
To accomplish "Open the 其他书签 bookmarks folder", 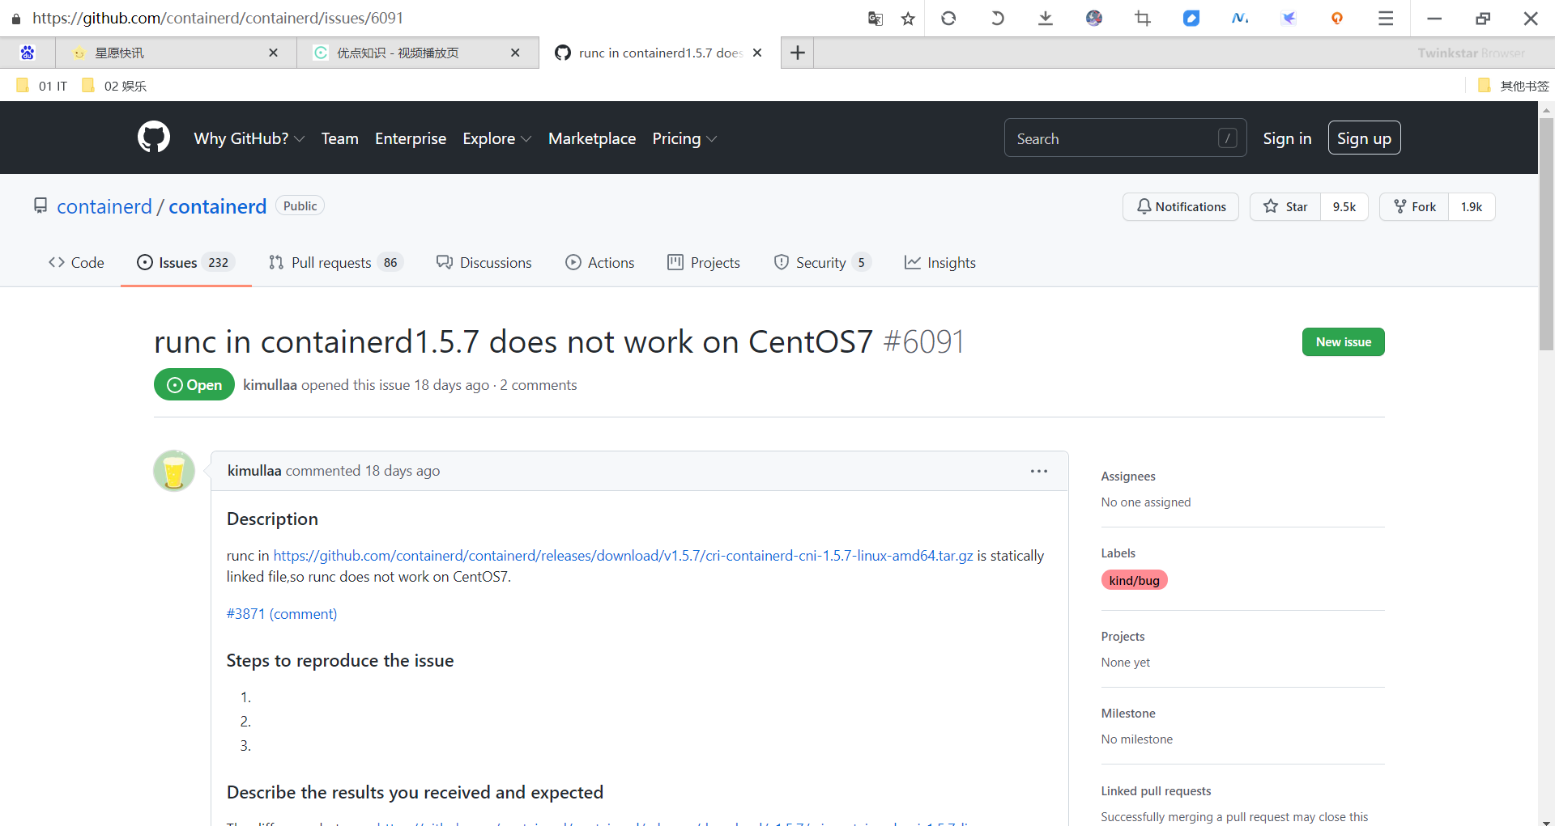I will [1513, 86].
